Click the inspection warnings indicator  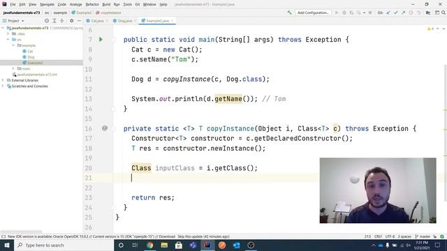[430, 29]
